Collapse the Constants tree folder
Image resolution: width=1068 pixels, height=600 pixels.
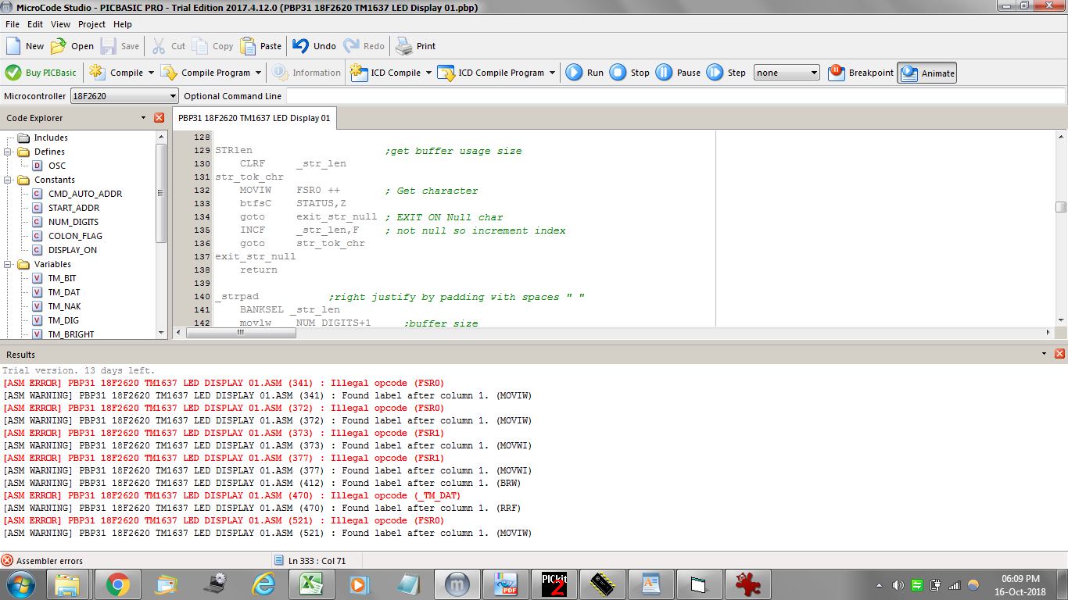click(x=8, y=180)
